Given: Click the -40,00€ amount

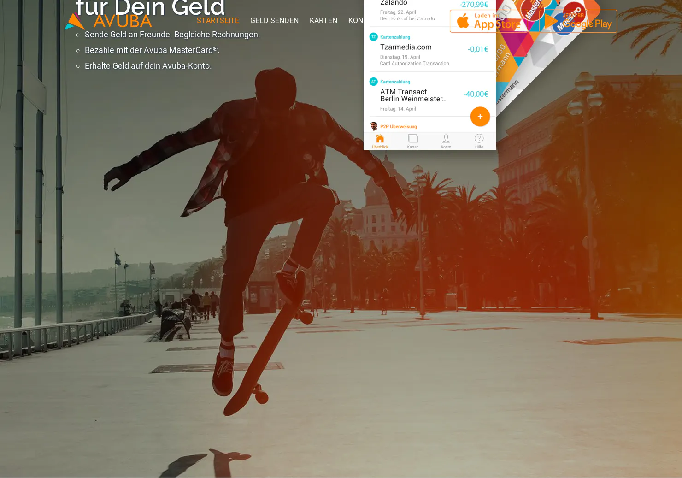Looking at the screenshot, I should tap(476, 94).
